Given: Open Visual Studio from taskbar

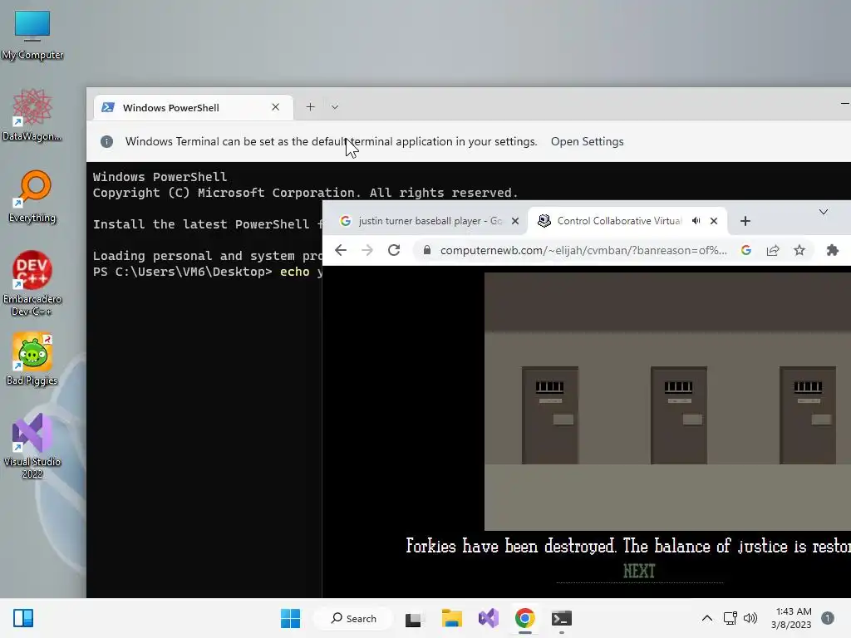Looking at the screenshot, I should (x=489, y=618).
